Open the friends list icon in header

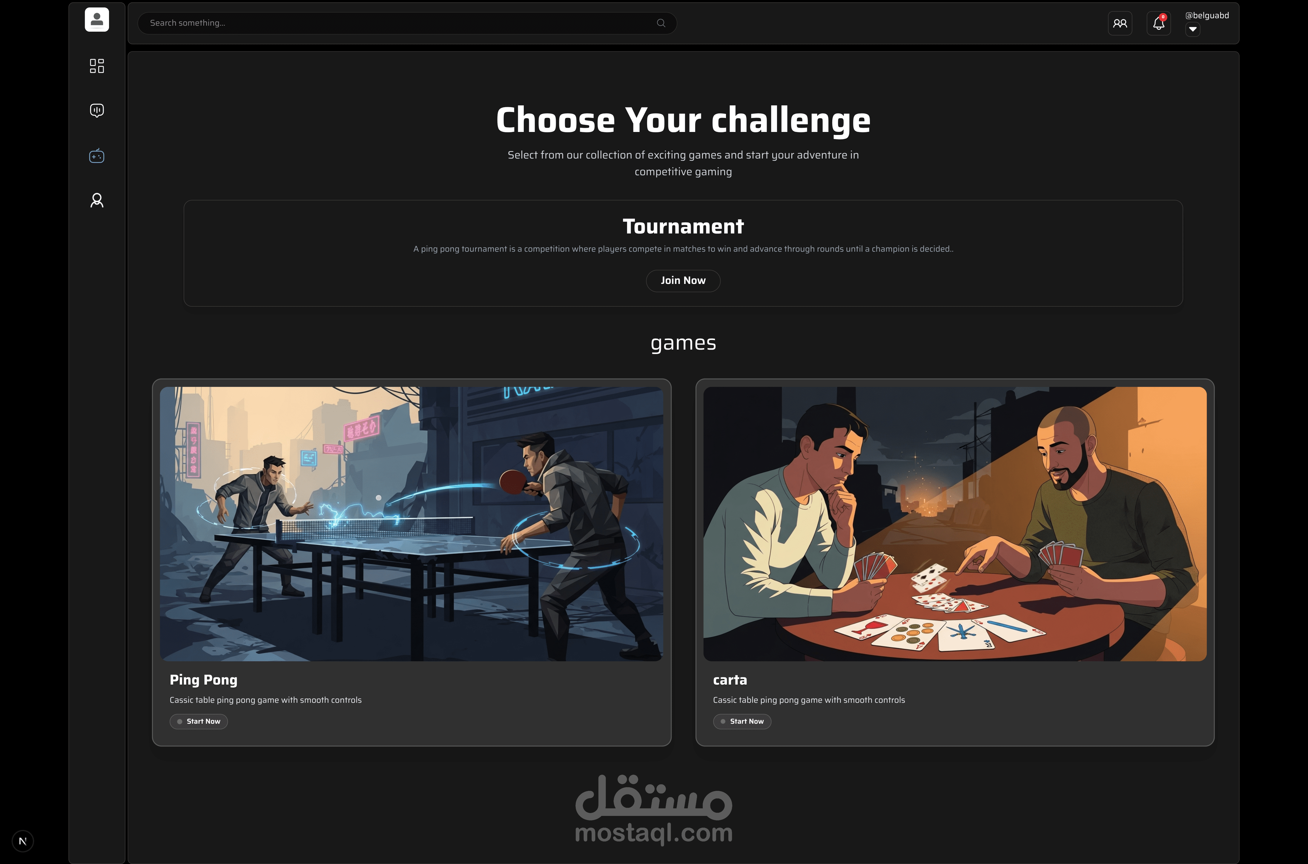pyautogui.click(x=1120, y=23)
